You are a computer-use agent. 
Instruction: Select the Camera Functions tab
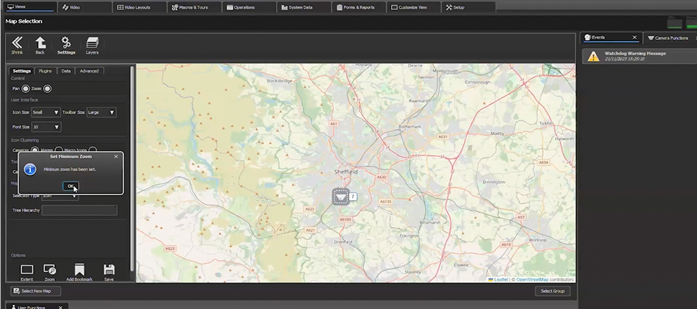point(672,38)
